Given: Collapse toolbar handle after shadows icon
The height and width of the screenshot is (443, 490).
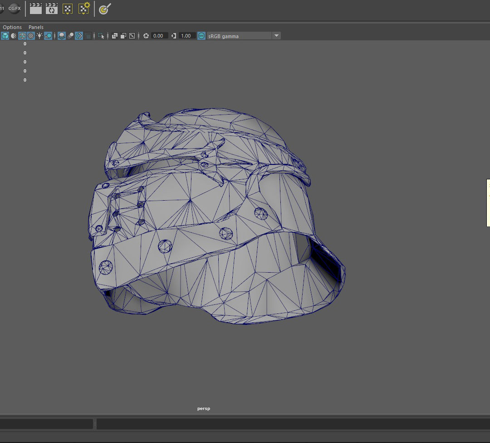Looking at the screenshot, I should click(x=55, y=36).
